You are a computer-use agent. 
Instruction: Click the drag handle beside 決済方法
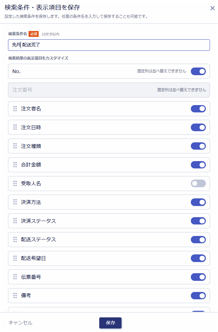point(15,202)
